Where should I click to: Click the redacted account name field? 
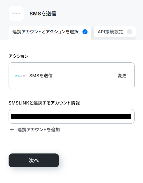pyautogui.click(x=71, y=117)
